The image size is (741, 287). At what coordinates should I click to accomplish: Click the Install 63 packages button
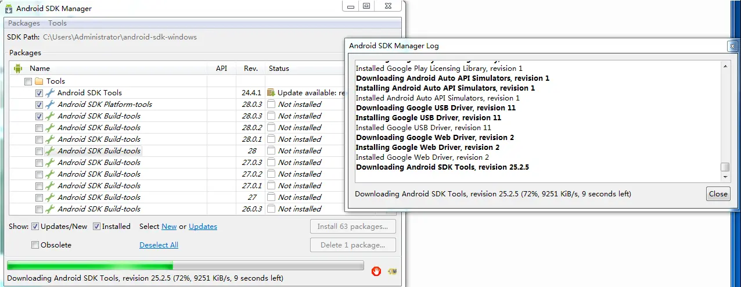tap(353, 227)
